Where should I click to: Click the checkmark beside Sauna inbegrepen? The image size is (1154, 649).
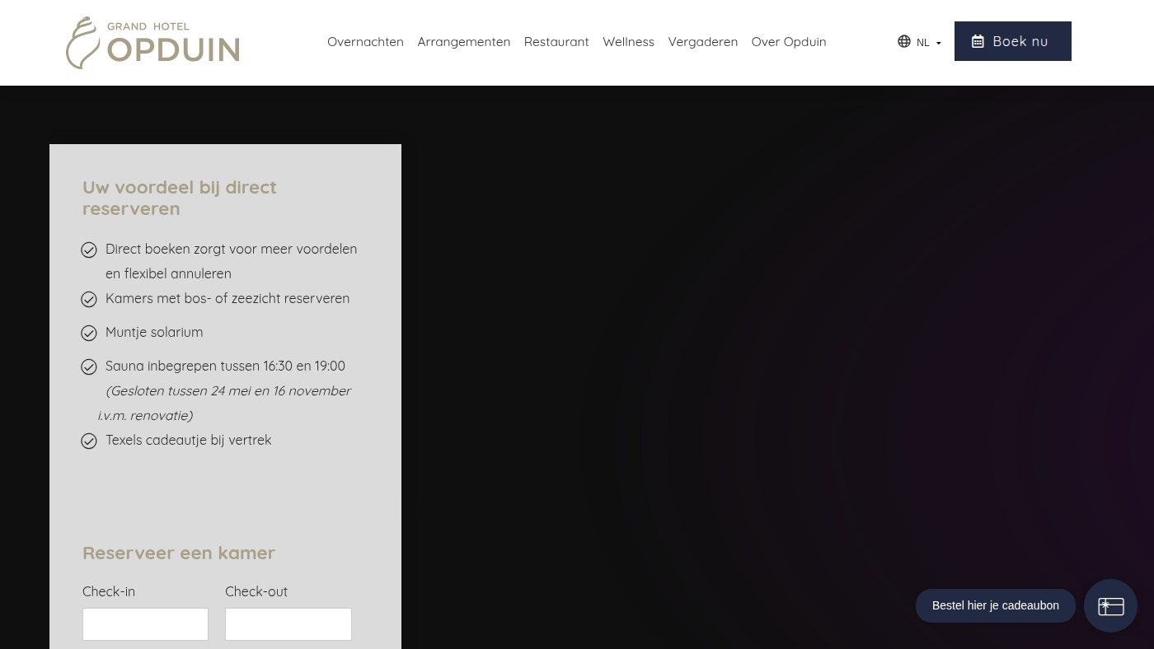click(x=89, y=367)
